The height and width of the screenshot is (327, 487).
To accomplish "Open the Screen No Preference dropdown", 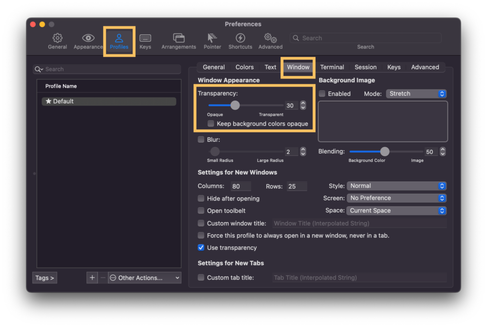I will click(397, 198).
